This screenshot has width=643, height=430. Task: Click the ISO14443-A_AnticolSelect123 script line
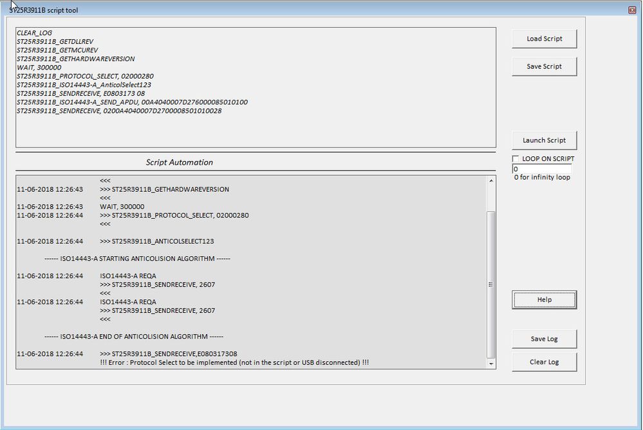[84, 84]
